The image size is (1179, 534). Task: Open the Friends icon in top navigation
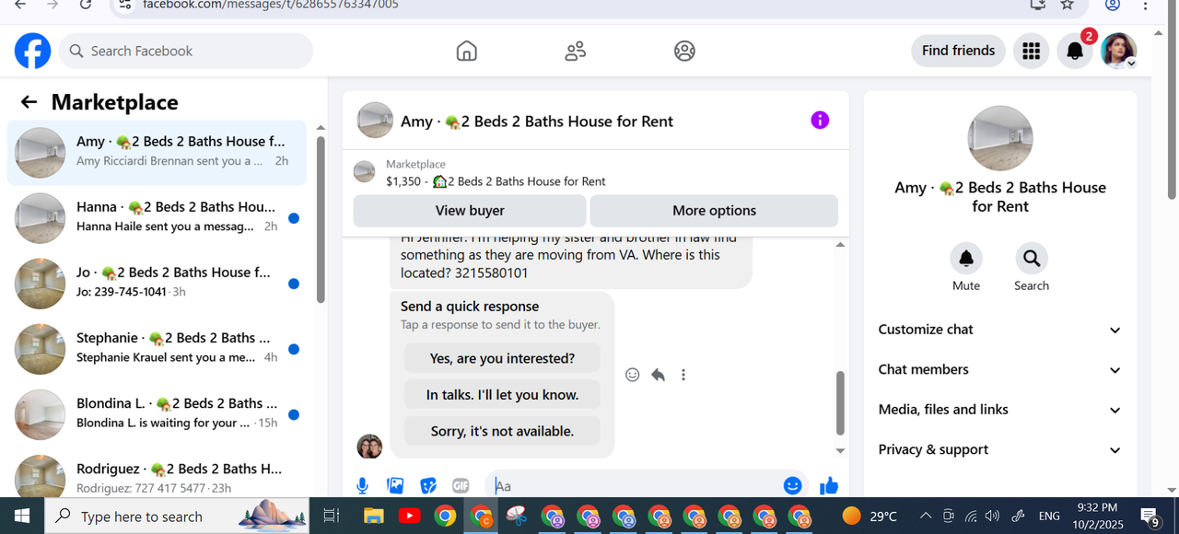576,51
